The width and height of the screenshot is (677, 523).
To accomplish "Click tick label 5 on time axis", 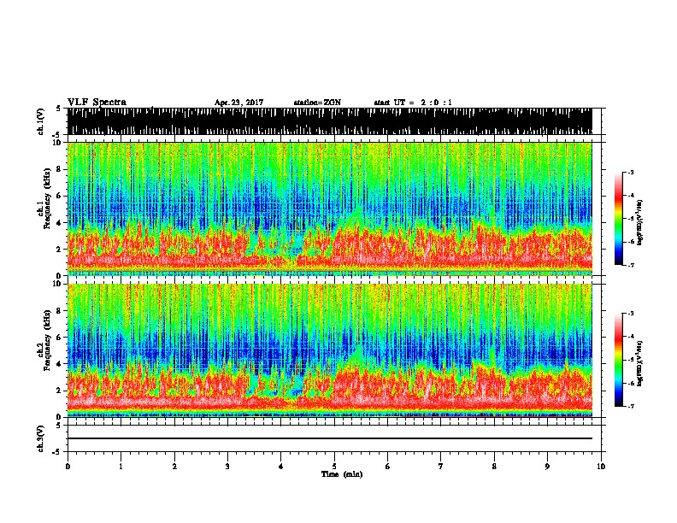I will 334,467.
